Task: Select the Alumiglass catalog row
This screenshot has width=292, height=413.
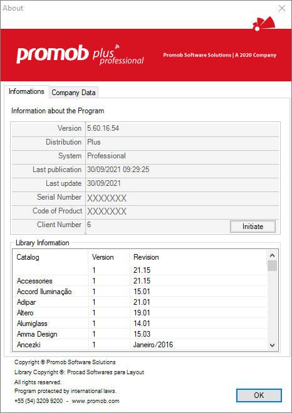Action: [x=140, y=324]
